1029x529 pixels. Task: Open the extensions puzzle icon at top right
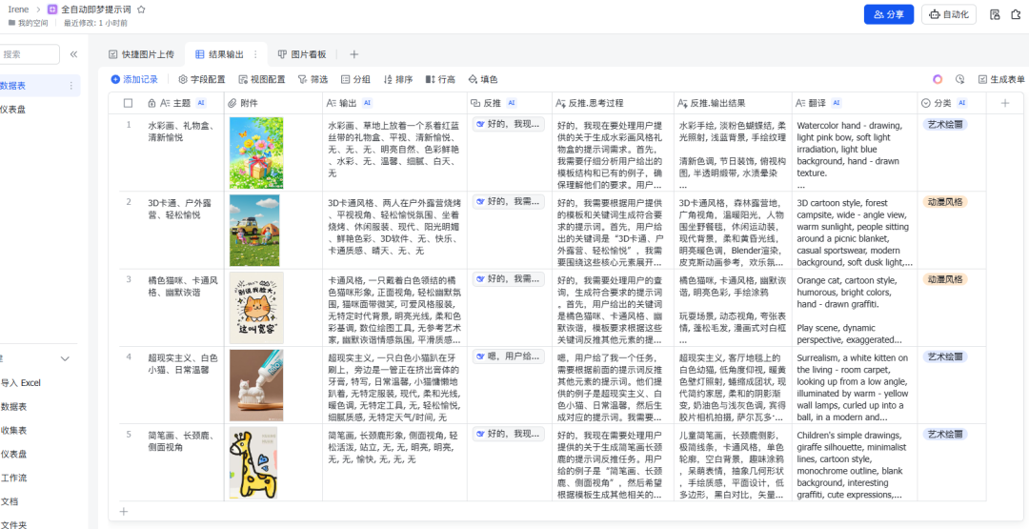1015,14
